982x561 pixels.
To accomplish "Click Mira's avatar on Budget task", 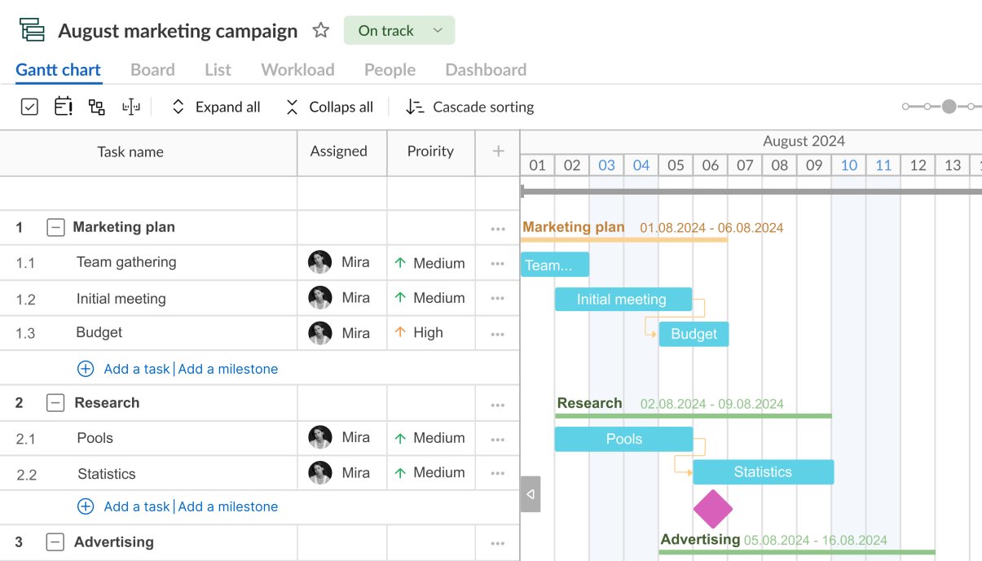I will 319,333.
